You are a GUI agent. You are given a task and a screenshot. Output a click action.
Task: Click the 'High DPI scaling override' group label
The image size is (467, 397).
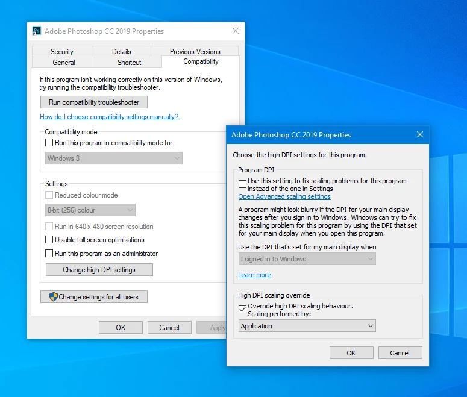(x=274, y=295)
